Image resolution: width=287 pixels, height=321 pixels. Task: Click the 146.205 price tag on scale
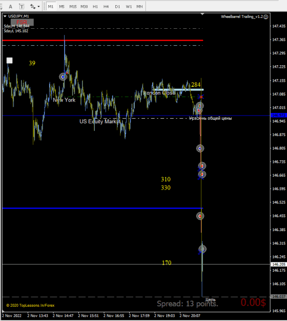(x=278, y=265)
